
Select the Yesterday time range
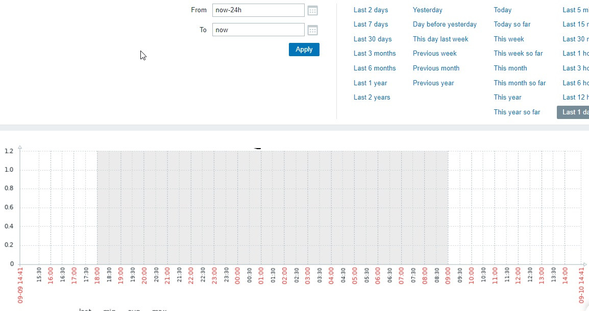click(x=428, y=10)
